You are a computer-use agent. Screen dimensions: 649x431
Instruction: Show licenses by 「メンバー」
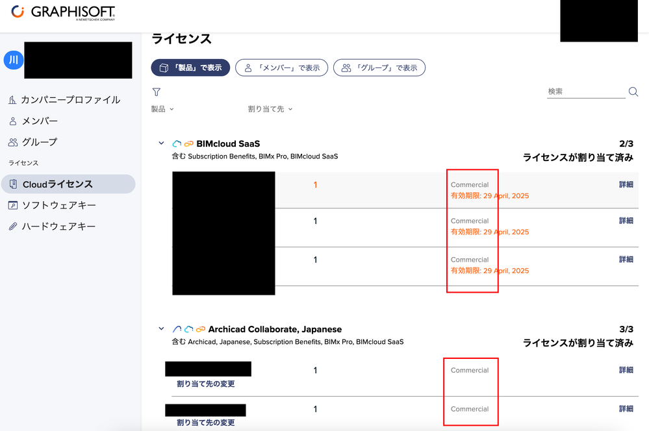[x=281, y=68]
